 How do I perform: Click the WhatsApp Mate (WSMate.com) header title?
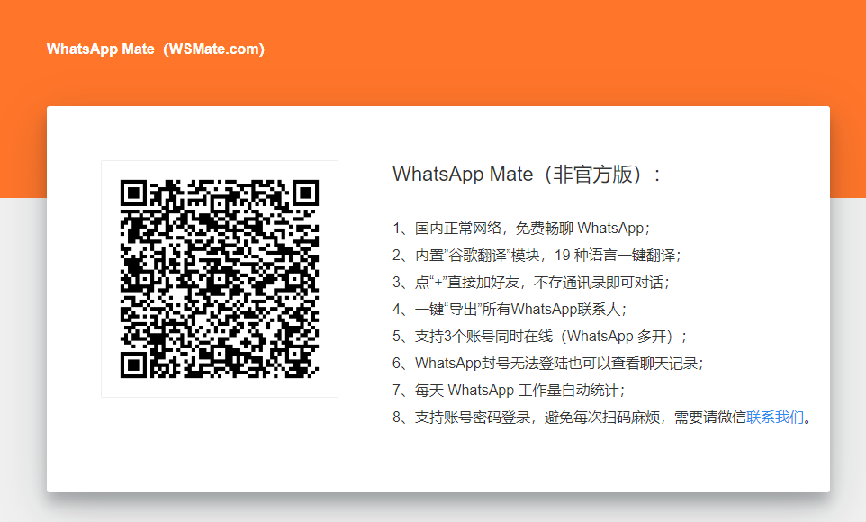[x=155, y=49]
